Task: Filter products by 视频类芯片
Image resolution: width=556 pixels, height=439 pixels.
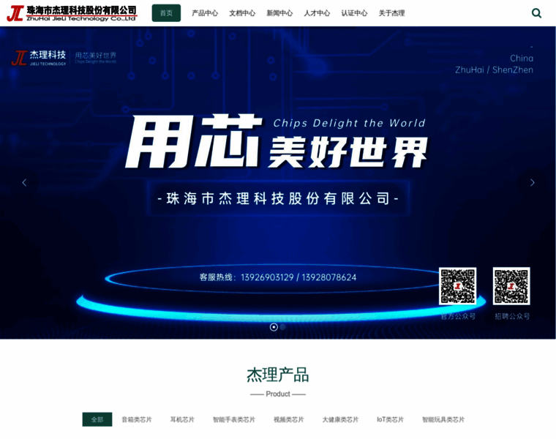Action: (289, 419)
